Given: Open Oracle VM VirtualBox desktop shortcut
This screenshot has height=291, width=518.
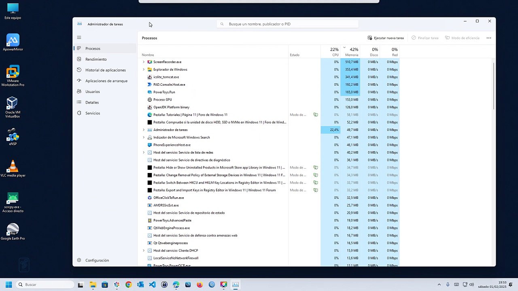Looking at the screenshot, I should pyautogui.click(x=13, y=108).
